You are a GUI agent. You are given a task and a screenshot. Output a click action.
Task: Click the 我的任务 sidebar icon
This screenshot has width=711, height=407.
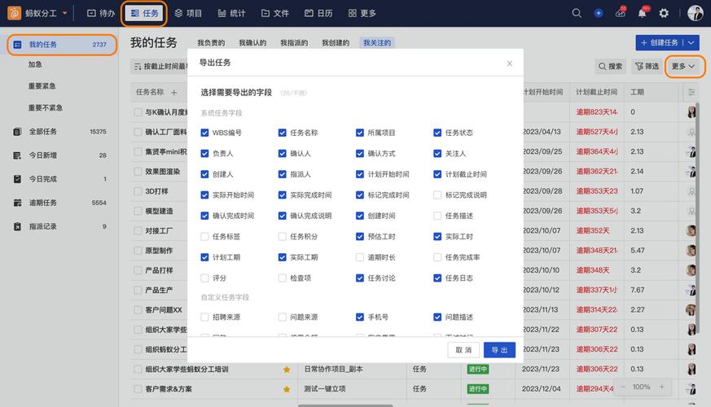pos(17,45)
